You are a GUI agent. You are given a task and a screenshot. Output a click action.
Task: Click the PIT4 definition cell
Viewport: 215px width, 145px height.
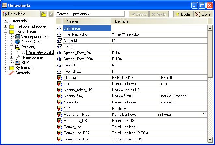(159, 53)
